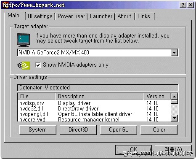Click the Resource manager kernel description
Viewport: 196px width, 159px height.
(89, 119)
